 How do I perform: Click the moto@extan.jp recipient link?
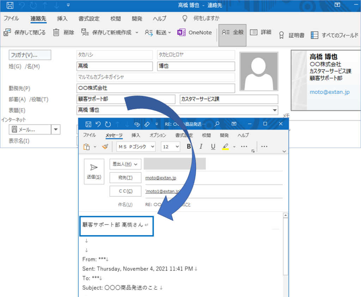click(x=161, y=178)
